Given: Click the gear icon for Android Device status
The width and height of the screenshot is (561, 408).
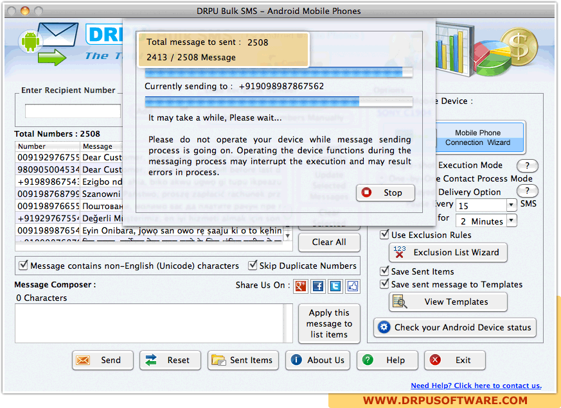Looking at the screenshot, I should coord(384,327).
